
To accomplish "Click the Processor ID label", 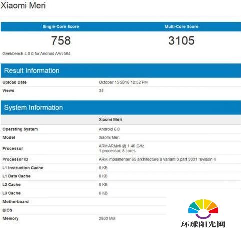I will [15, 159].
